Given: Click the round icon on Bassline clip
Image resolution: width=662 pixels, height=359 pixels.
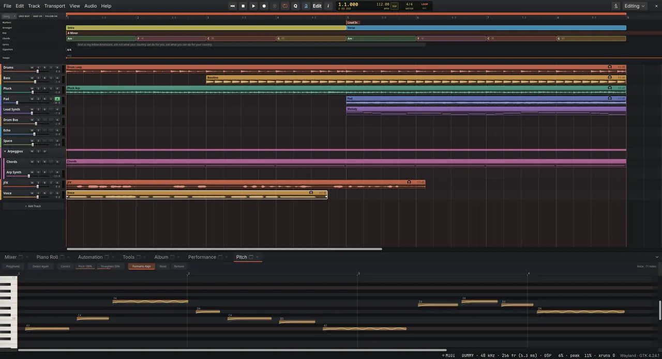Looking at the screenshot, I should pos(610,77).
